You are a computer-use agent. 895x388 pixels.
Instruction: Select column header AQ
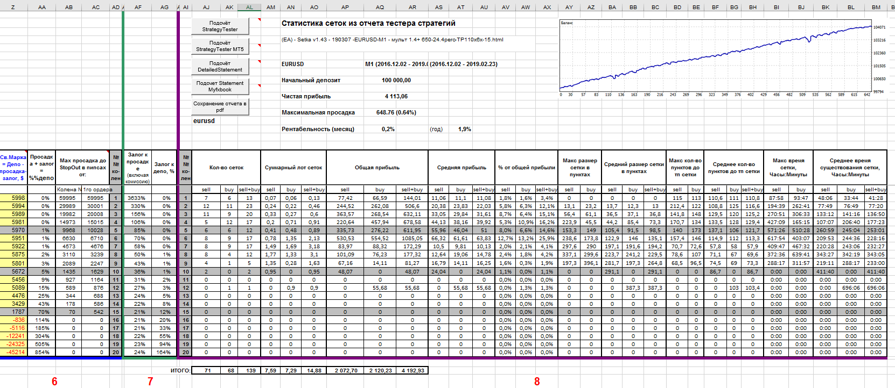[x=380, y=7]
